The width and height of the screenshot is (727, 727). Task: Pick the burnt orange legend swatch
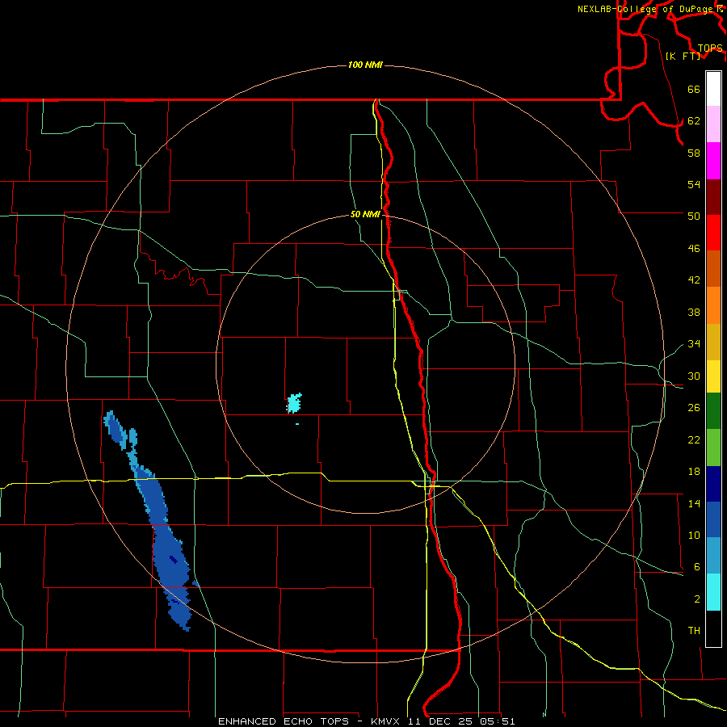click(x=713, y=269)
